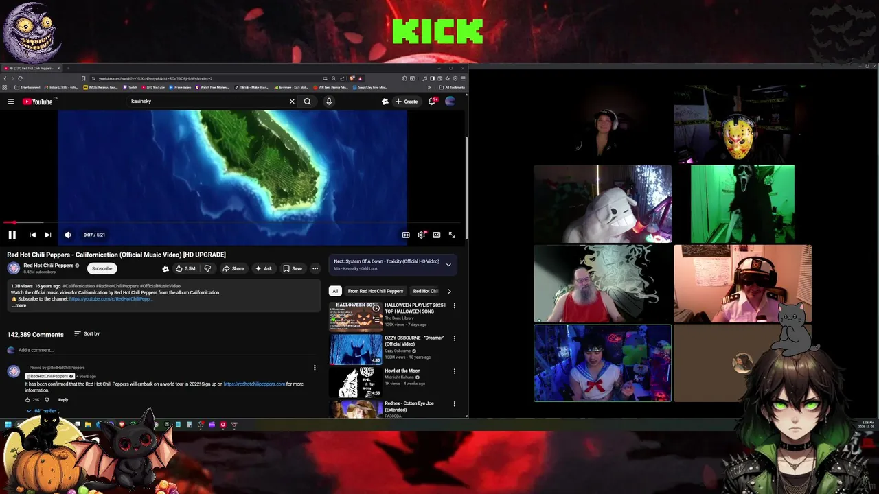Screen dimensions: 879x494
Task: Mute the video with speaker icon
Action: pos(67,235)
